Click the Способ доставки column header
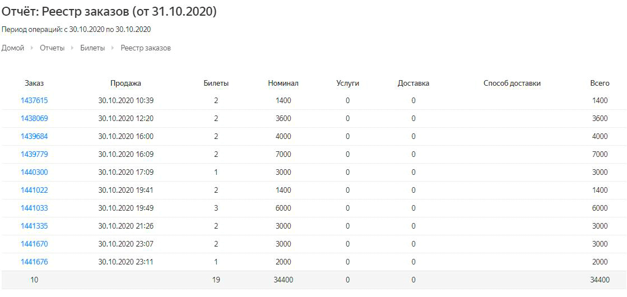The image size is (627, 297). click(512, 83)
